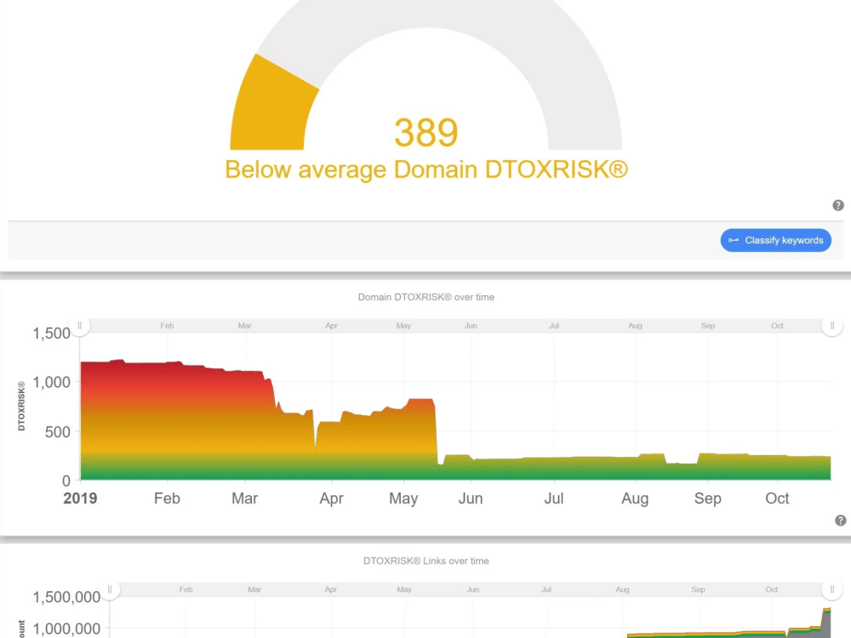Open help icon above Classify keywords bar
The height and width of the screenshot is (638, 851).
click(x=838, y=205)
